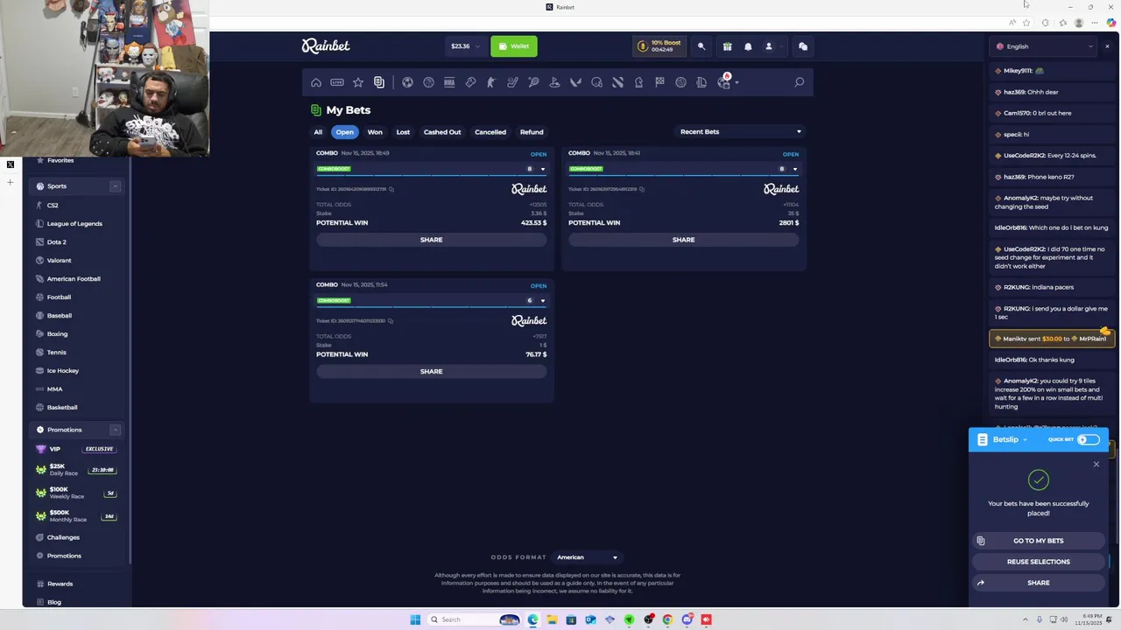Expand the 2801 $ combo bet selections
Screen dimensions: 1121x630
pyautogui.click(x=794, y=169)
